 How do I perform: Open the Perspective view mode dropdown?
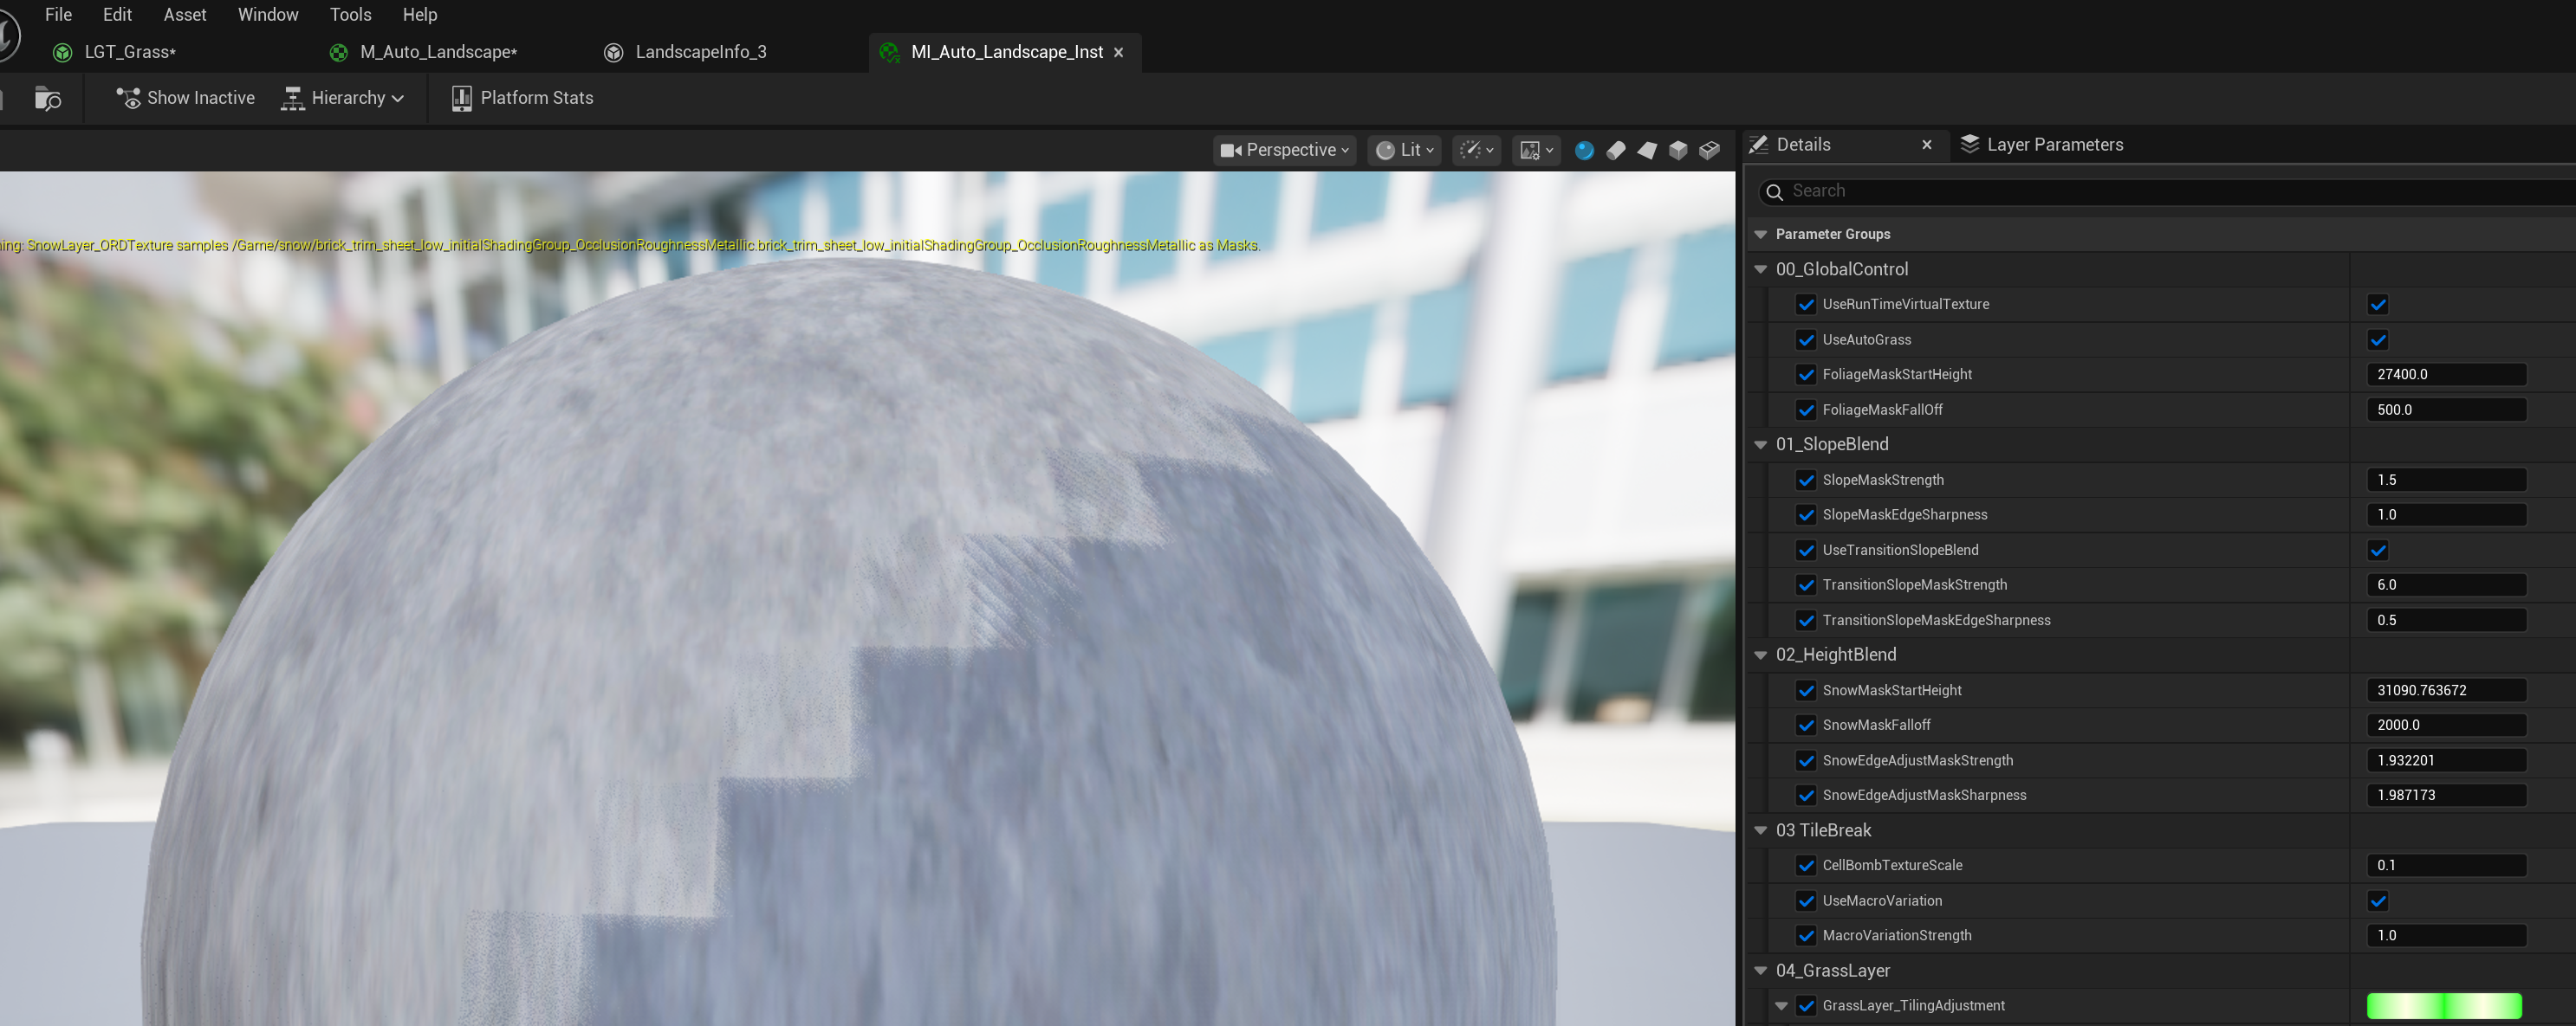tap(1284, 150)
